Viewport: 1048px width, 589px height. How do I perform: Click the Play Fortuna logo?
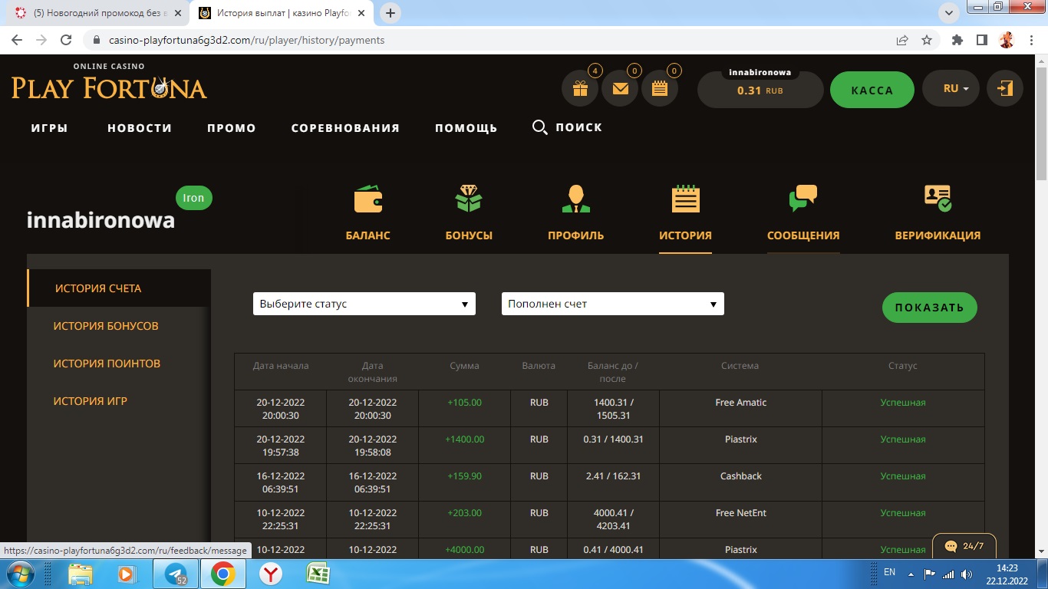click(x=109, y=82)
